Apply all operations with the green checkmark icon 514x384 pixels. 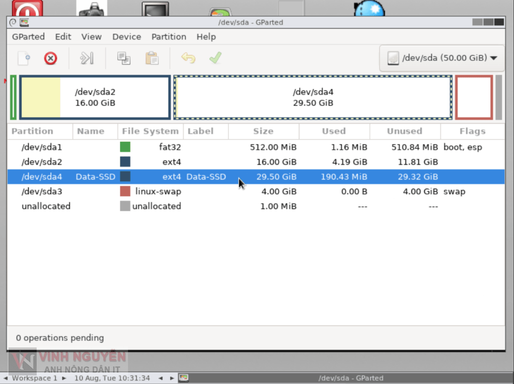pyautogui.click(x=215, y=58)
